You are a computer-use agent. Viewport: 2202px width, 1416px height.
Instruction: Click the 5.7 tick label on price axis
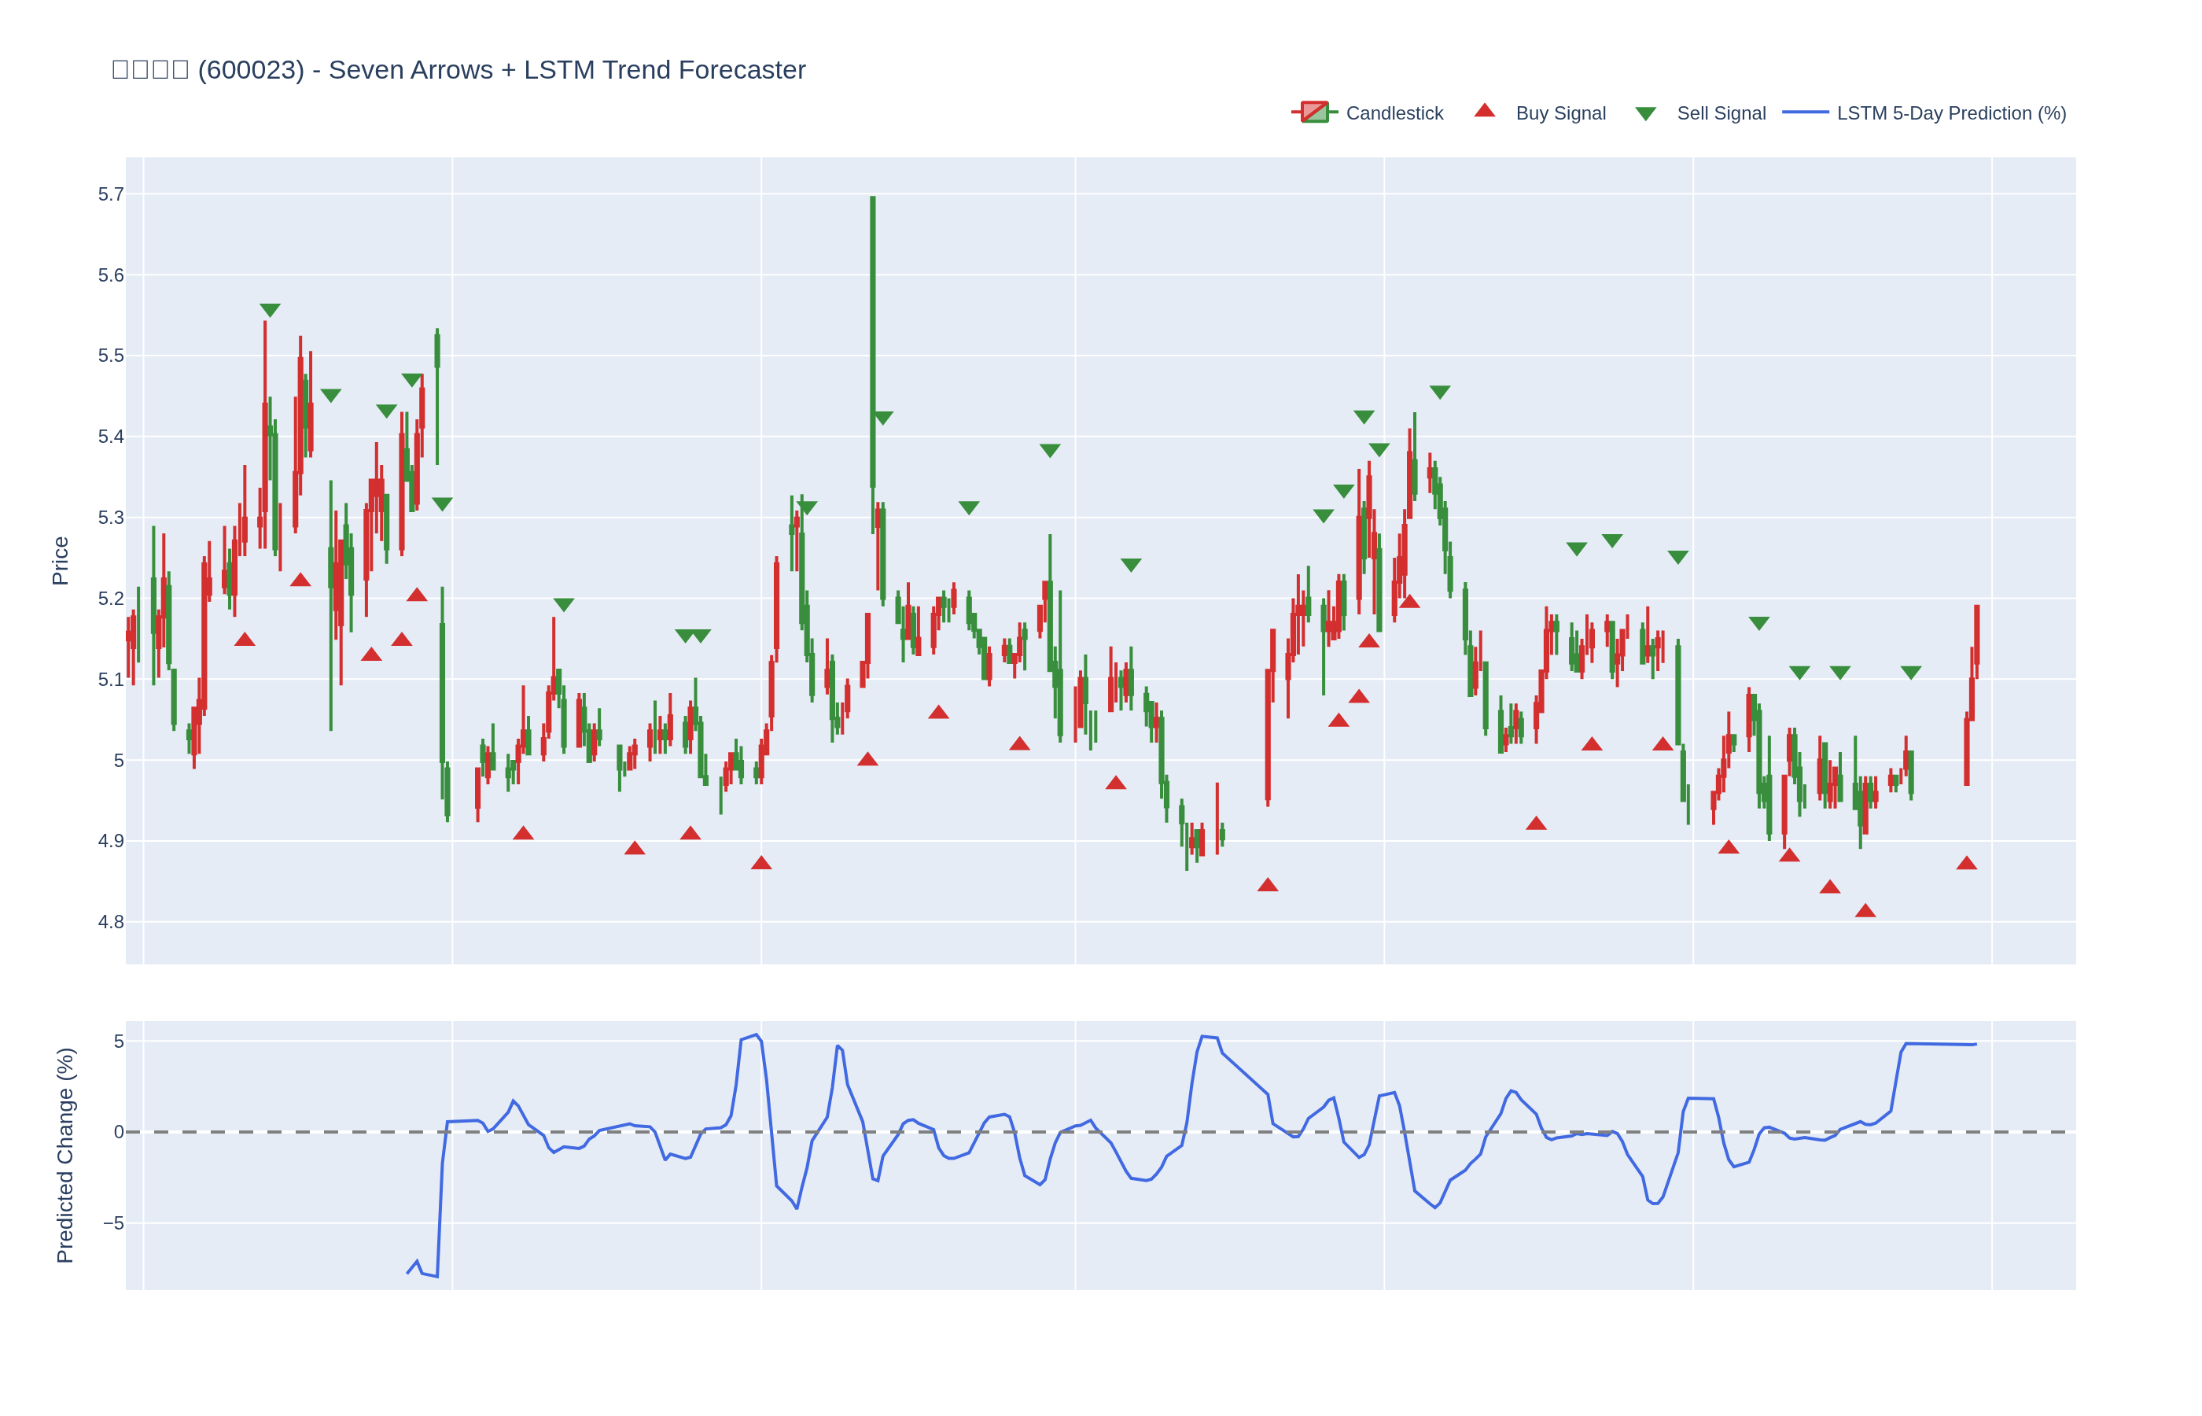[x=110, y=194]
